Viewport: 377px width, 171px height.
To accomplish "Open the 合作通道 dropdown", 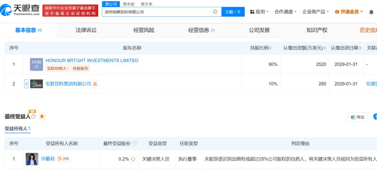I will pos(286,12).
